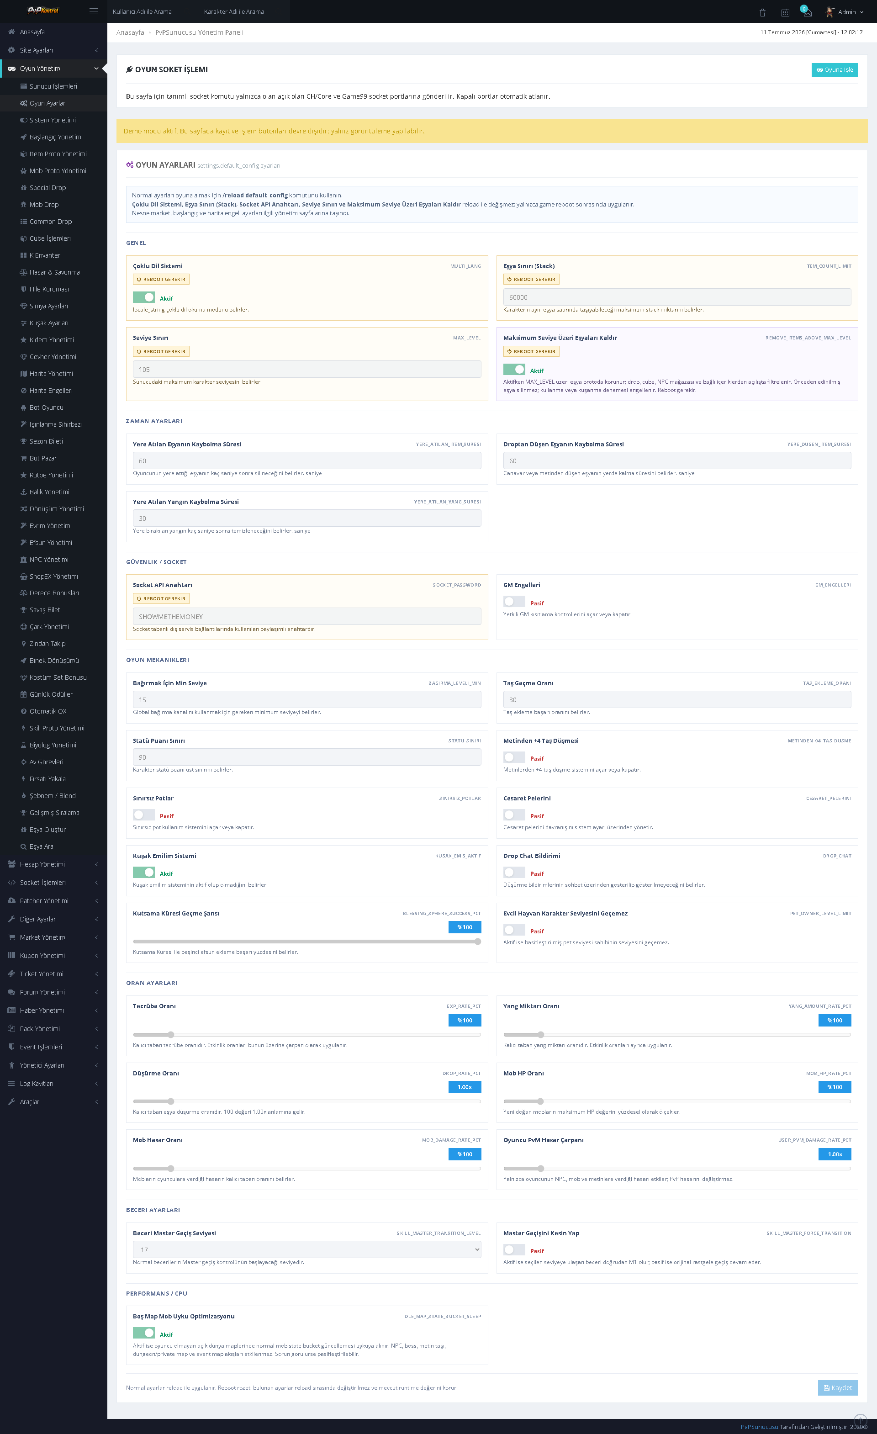Click Kutsama Küresi Geçme Şansı slider
The image size is (877, 1434).
tap(306, 942)
